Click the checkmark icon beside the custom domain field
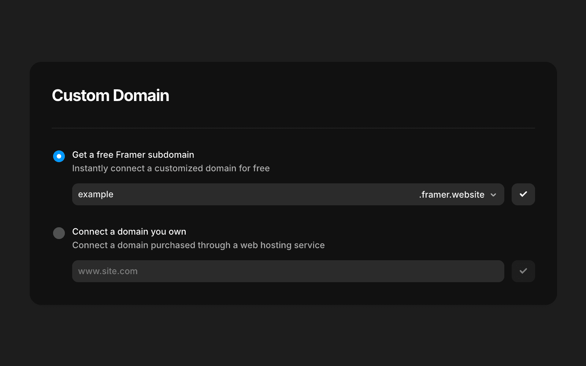This screenshot has height=366, width=586. 523,271
